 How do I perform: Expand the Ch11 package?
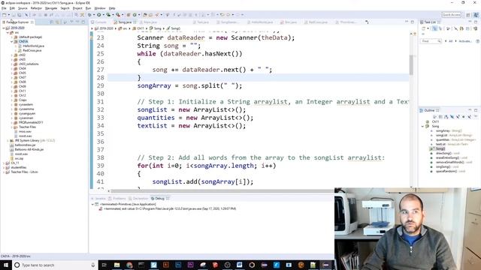tap(12, 91)
